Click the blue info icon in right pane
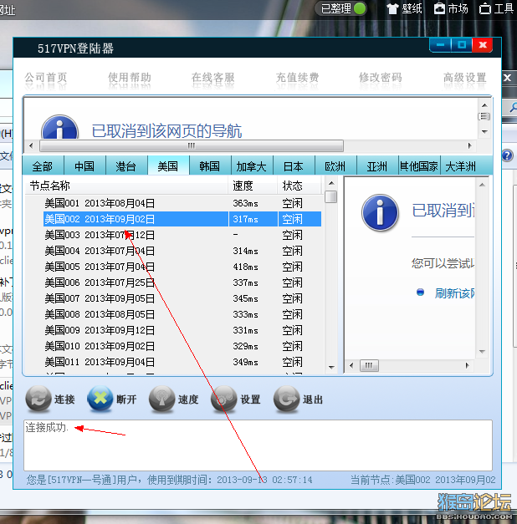Viewport: 517px width, 524px height. pos(380,212)
